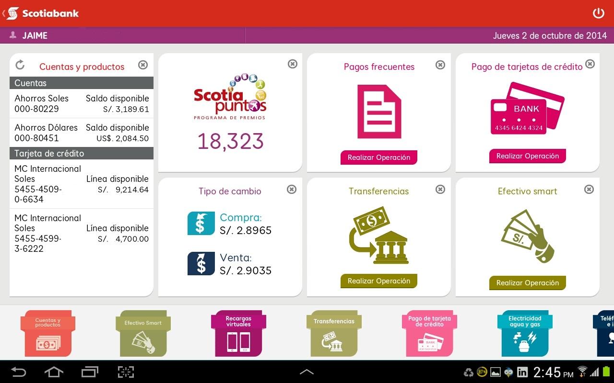Tap the battery status icon
This screenshot has height=383, width=614.
pyautogui.click(x=605, y=372)
